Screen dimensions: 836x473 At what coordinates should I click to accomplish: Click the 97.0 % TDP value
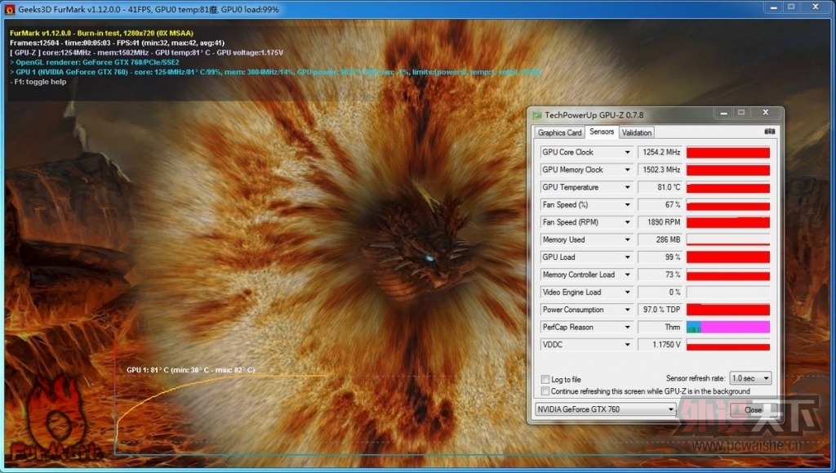pyautogui.click(x=660, y=310)
